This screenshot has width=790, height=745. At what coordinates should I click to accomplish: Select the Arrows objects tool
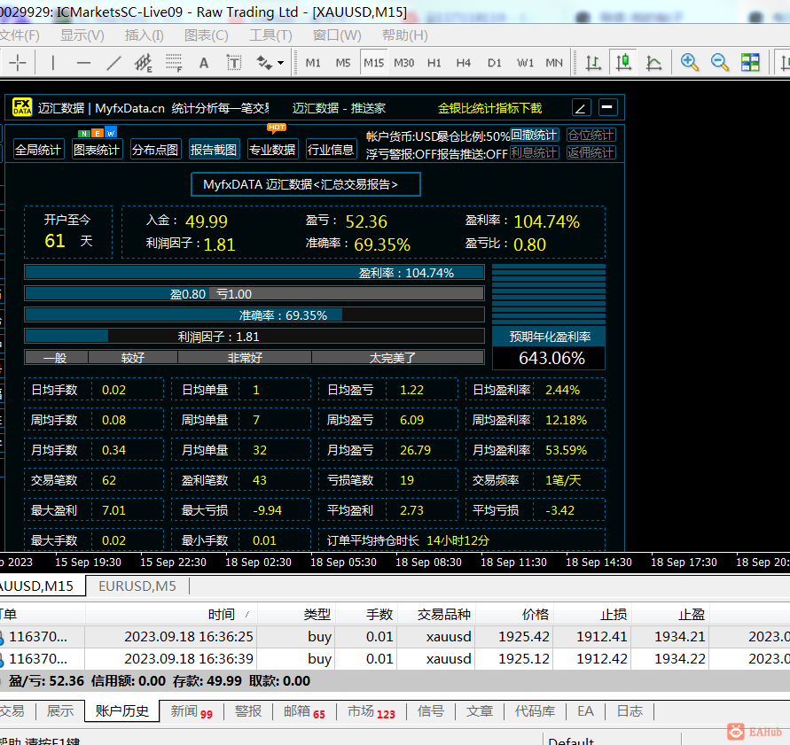click(264, 63)
